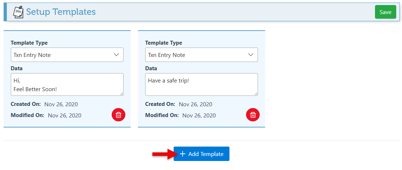402x170 pixels.
Task: Click the second card's Template Type label
Action: 164,43
